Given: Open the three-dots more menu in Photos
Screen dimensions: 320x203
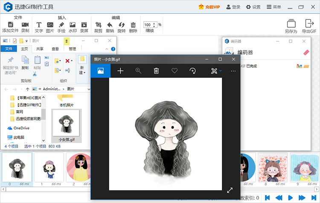Looking at the screenshot, I should point(233,71).
